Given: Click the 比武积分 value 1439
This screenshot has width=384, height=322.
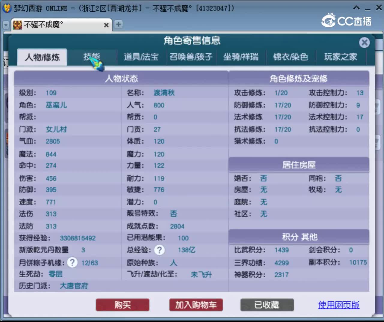Looking at the screenshot, I should tap(282, 250).
